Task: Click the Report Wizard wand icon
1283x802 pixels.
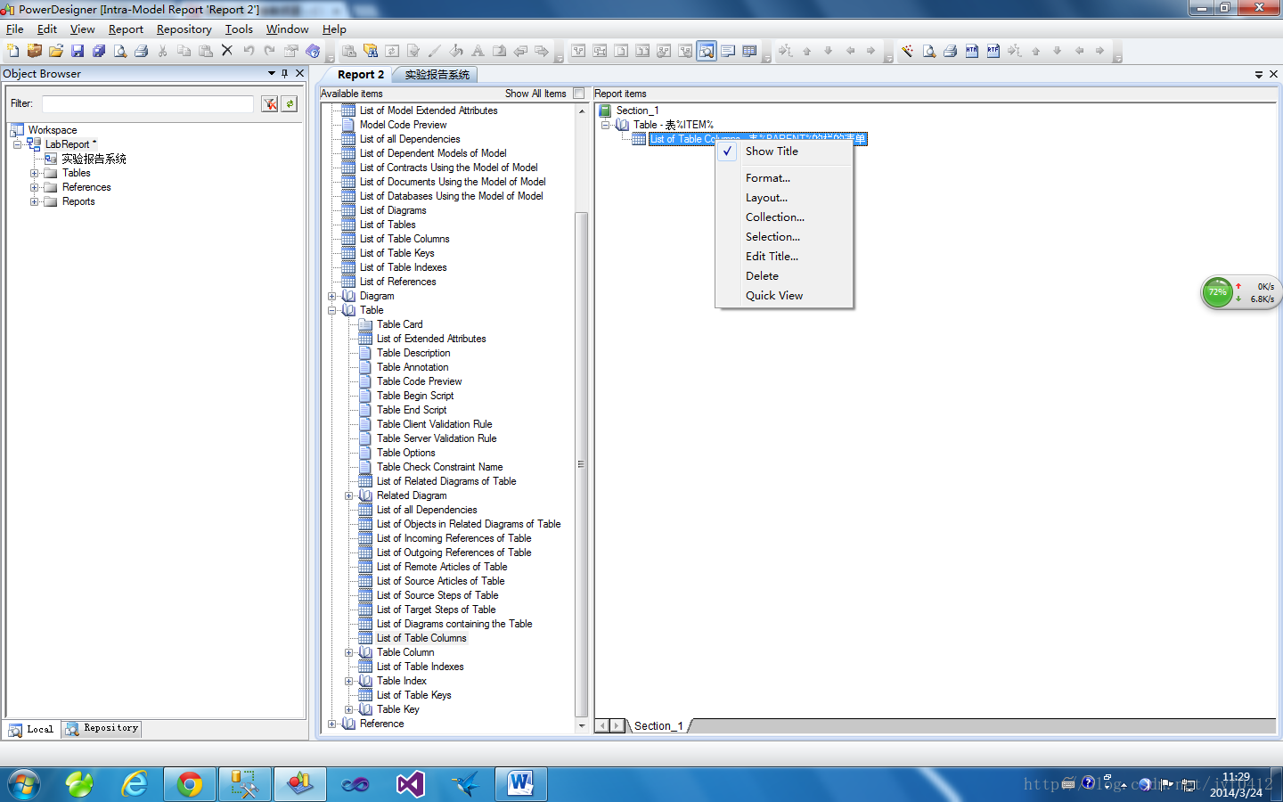Action: 907,51
